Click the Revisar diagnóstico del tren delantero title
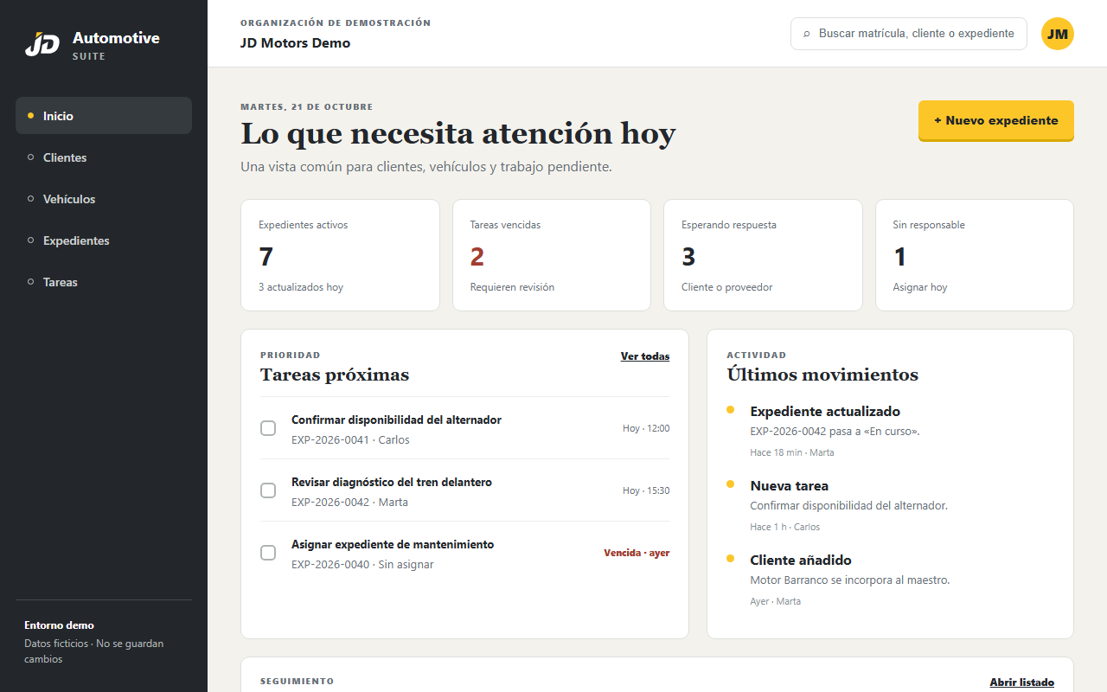 pos(392,482)
